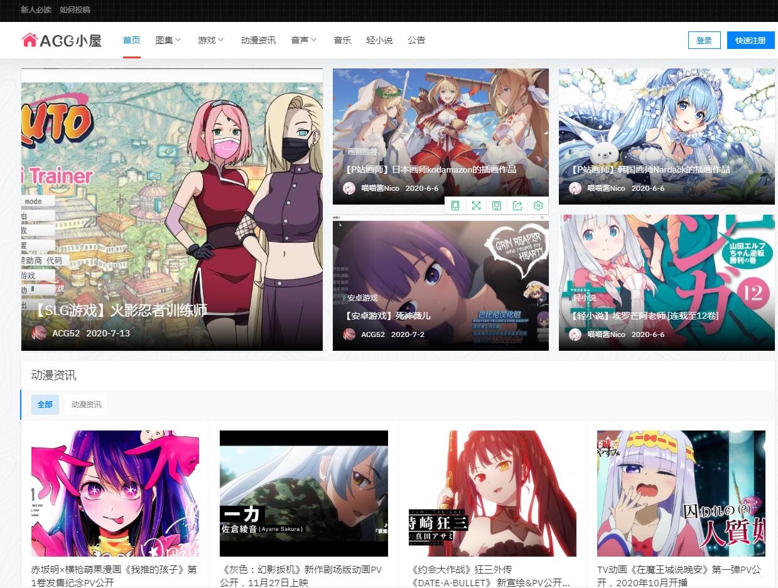Click the floppy disk save icon
The width and height of the screenshot is (778, 588).
(x=497, y=206)
